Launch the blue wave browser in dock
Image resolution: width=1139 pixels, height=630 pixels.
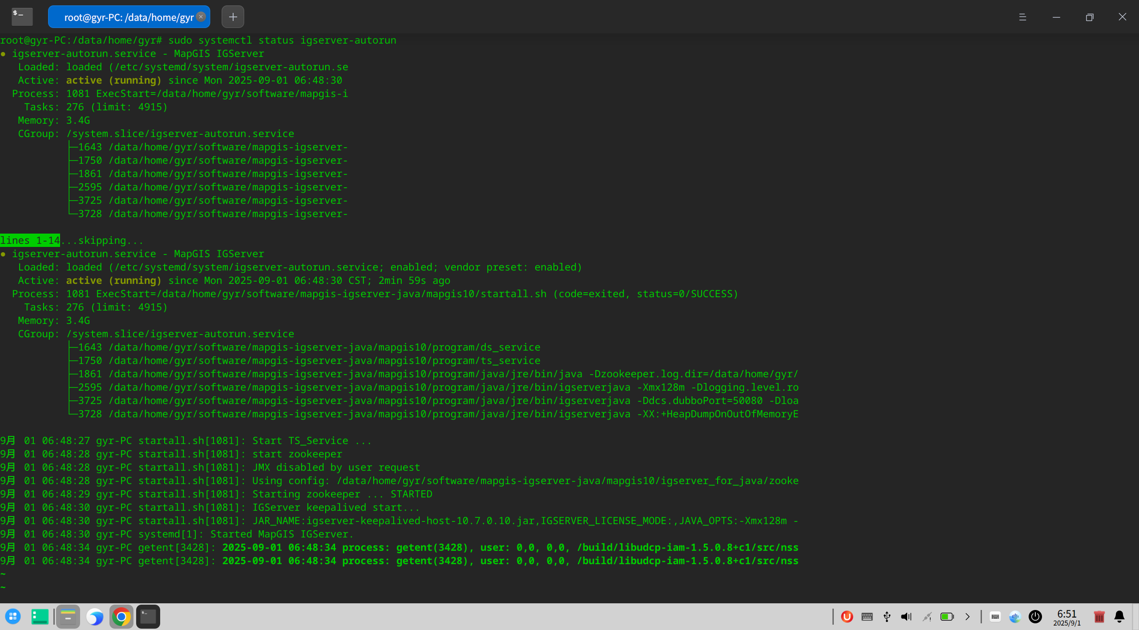pos(95,616)
